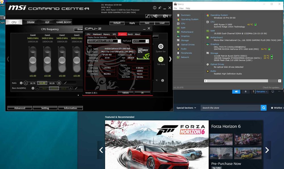Click the Save button in Command Center
The height and width of the screenshot is (169, 284).
(x=147, y=23)
